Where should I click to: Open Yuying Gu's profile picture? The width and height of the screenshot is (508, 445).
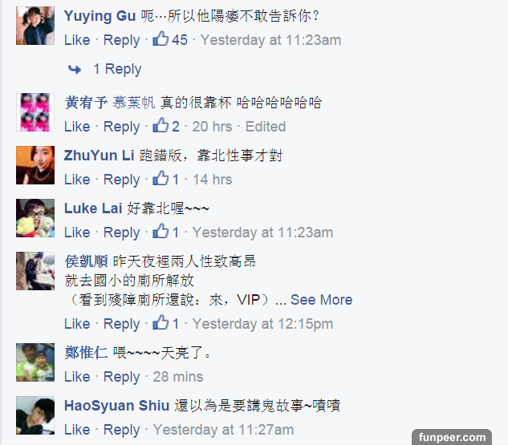pos(35,26)
